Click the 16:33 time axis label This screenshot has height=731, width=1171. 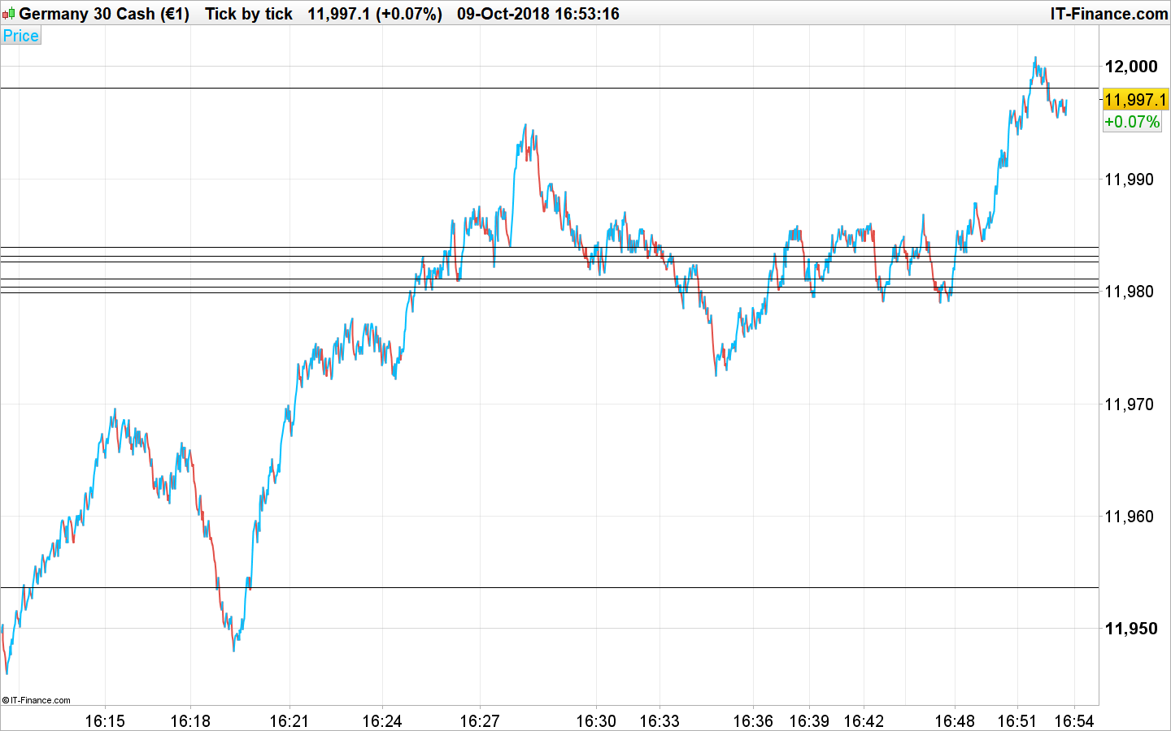pos(660,721)
